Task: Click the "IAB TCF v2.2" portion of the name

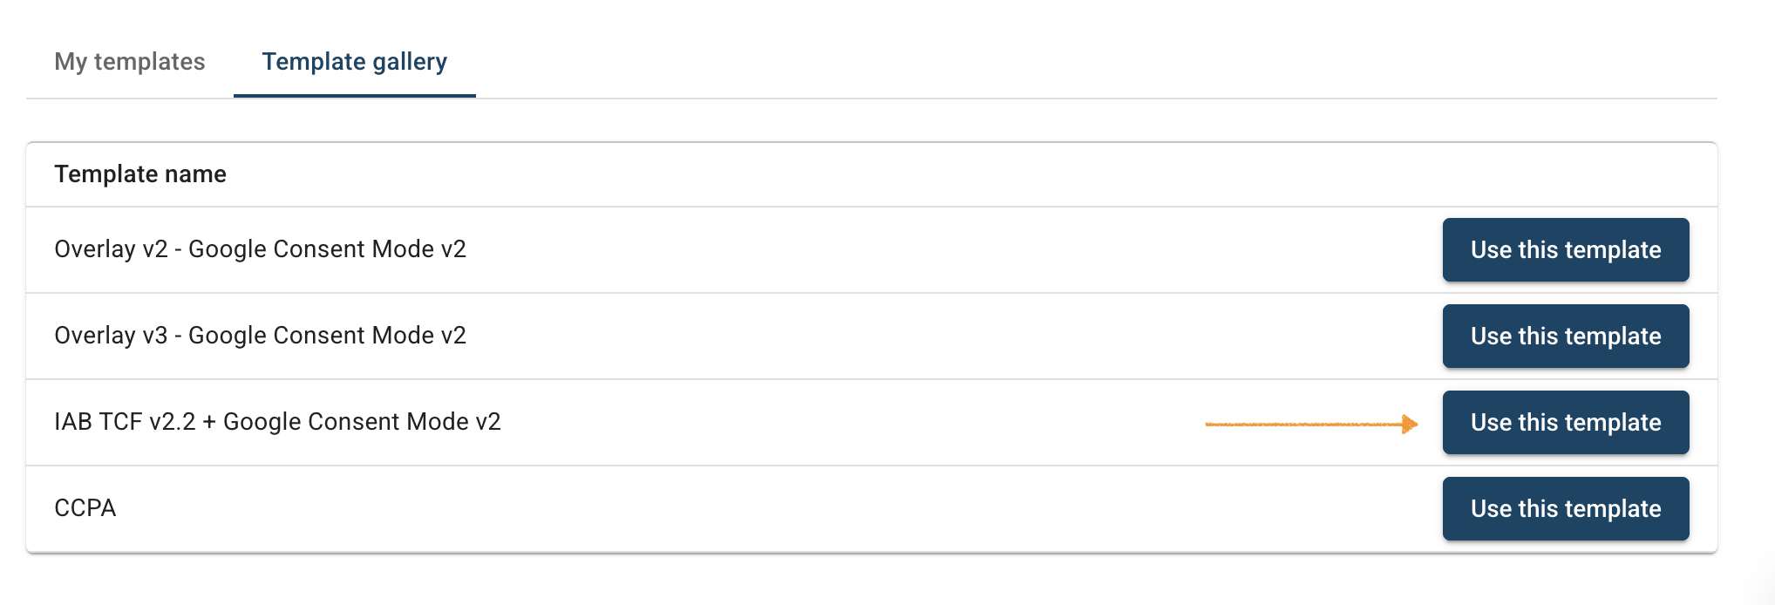Action: pyautogui.click(x=125, y=422)
